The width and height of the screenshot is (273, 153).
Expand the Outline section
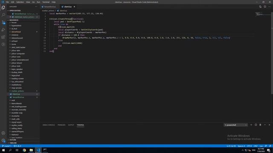pos(12,140)
